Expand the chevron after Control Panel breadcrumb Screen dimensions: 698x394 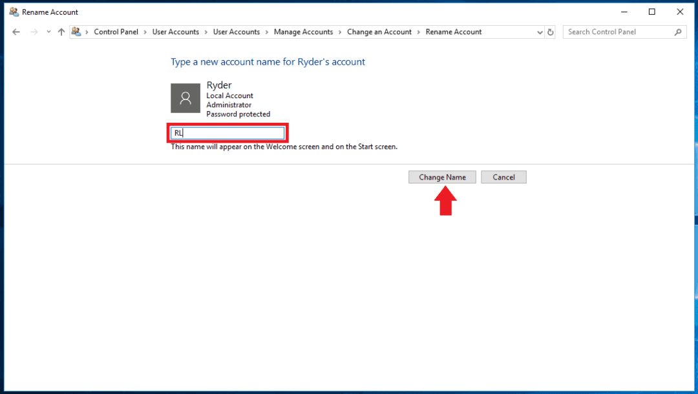[x=145, y=32]
